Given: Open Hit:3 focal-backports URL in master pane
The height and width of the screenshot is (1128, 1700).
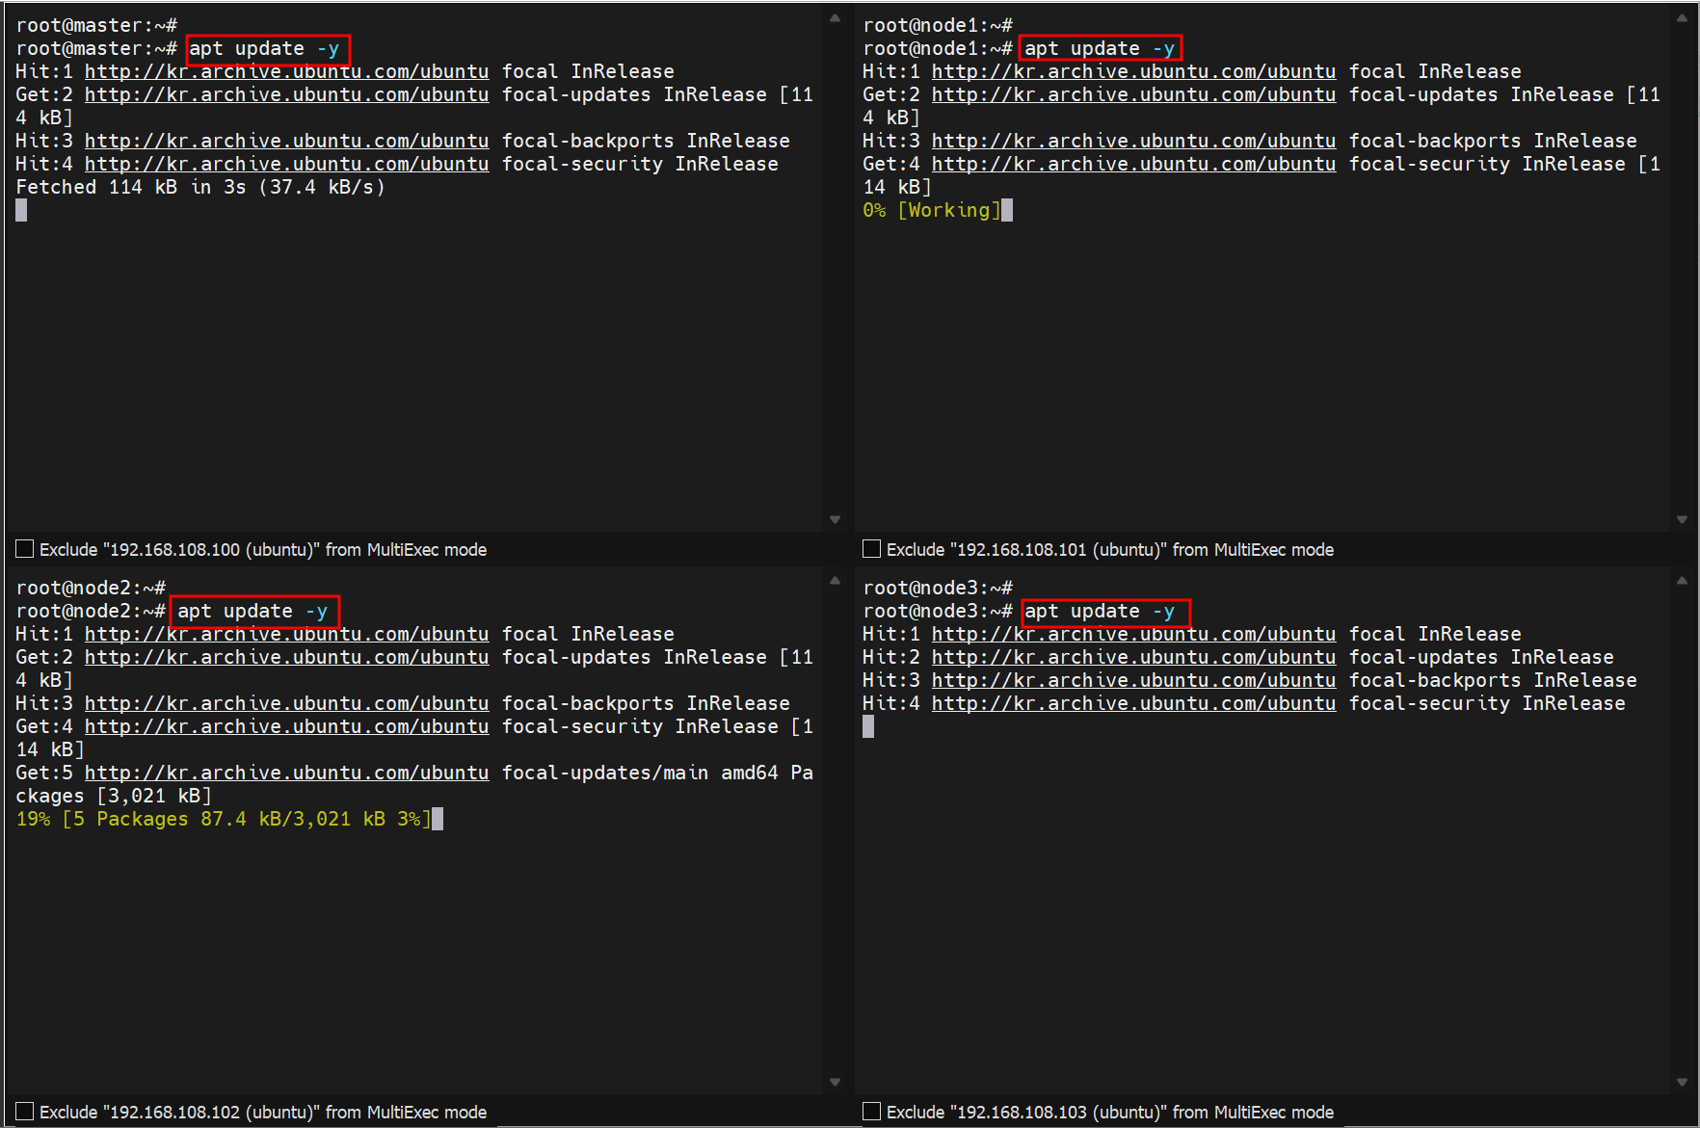Looking at the screenshot, I should pos(286,141).
